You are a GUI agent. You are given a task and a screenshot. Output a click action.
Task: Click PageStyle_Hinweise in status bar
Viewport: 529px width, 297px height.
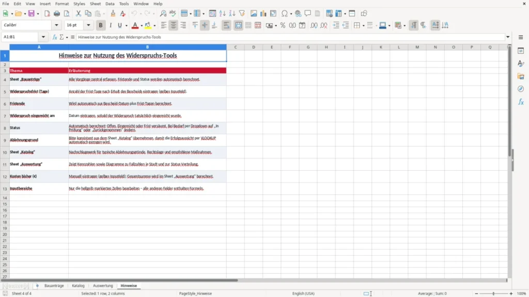195,293
